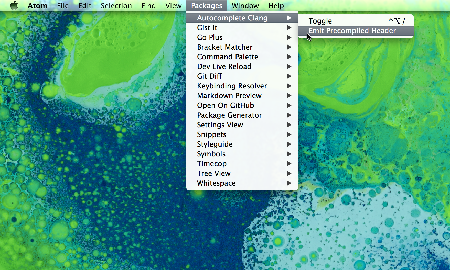Expand the Symbols submenu

(242, 154)
